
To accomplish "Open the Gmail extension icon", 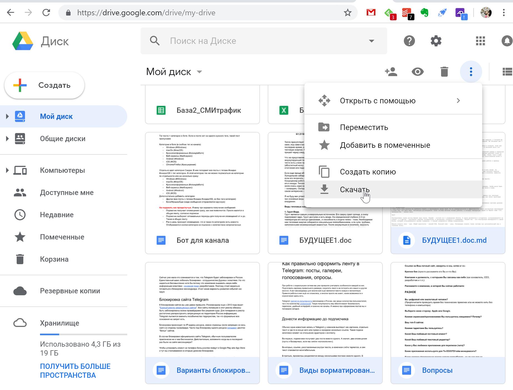I will pyautogui.click(x=371, y=12).
